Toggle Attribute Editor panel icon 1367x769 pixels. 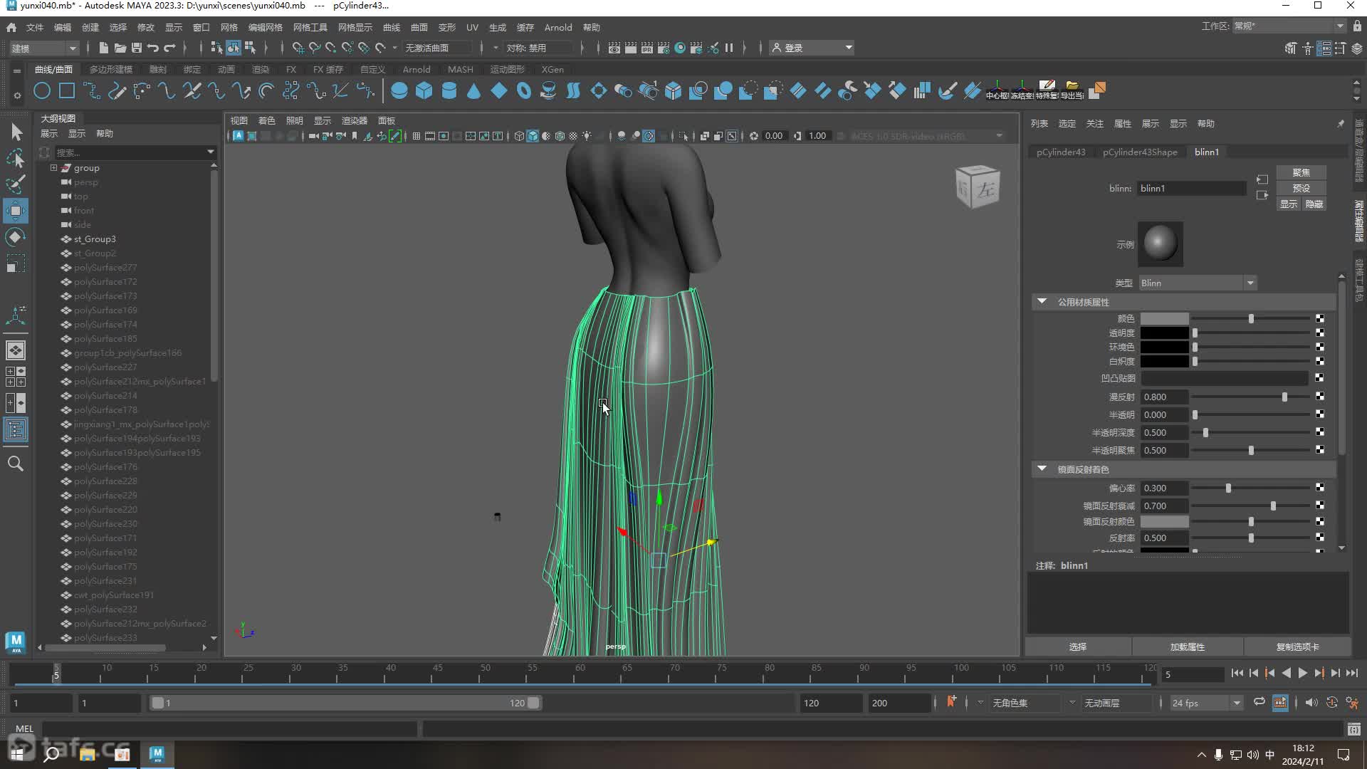[1324, 48]
